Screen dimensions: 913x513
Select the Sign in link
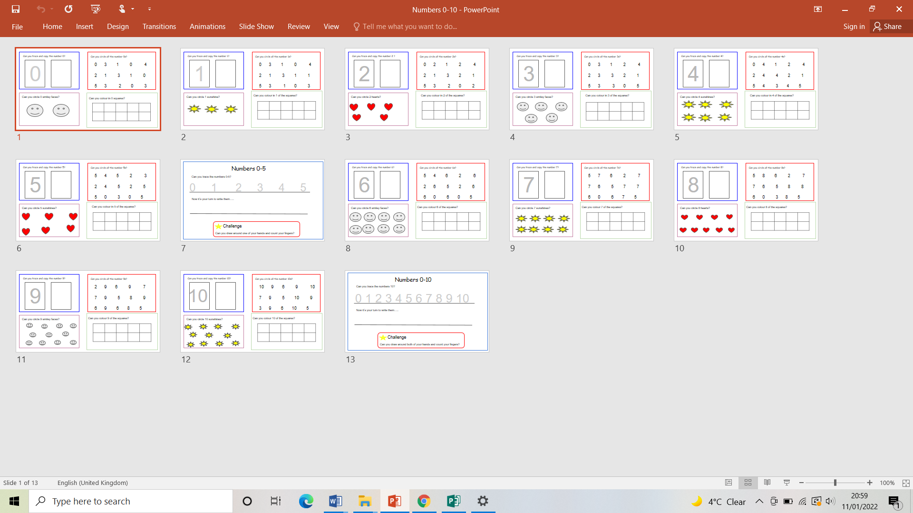click(x=854, y=27)
